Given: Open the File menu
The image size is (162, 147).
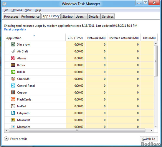Looking at the screenshot, I should click(6, 10).
